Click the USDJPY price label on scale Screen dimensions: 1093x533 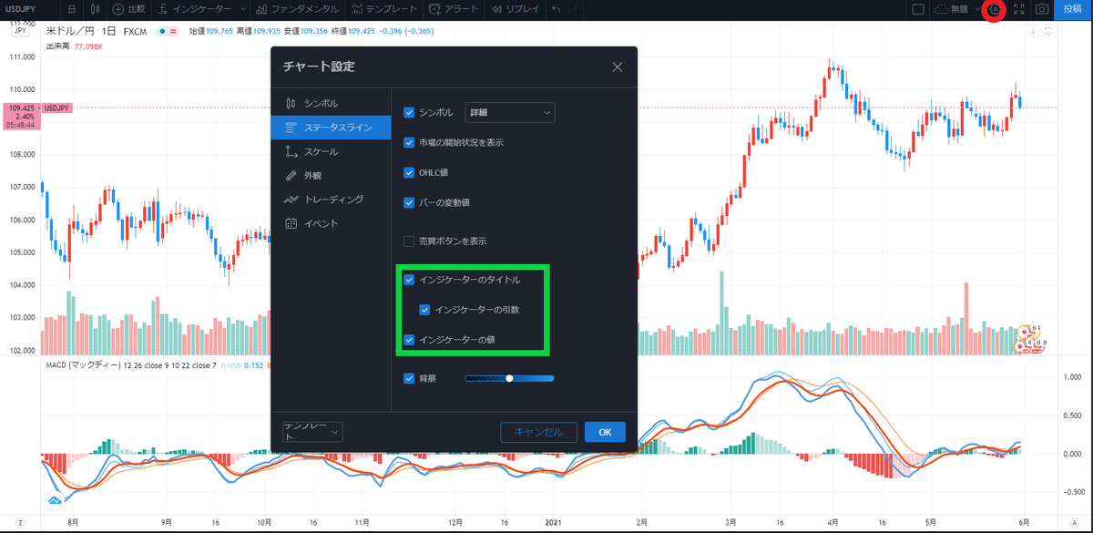pyautogui.click(x=56, y=107)
